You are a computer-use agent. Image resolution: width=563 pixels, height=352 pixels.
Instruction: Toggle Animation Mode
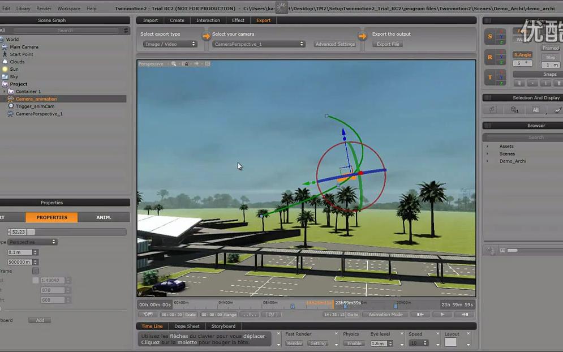click(385, 315)
